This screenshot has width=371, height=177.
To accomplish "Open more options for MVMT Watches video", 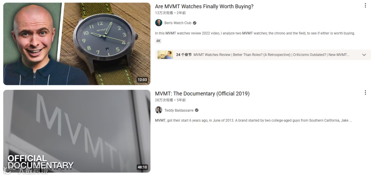I will [365, 5].
